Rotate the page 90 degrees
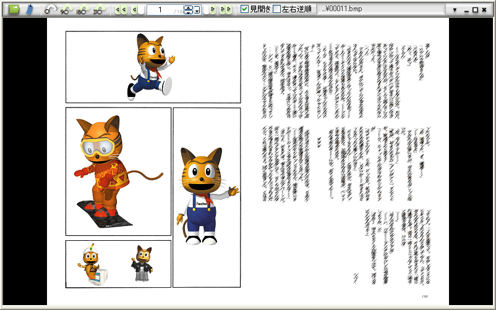This screenshot has width=496, height=310. coord(67,9)
